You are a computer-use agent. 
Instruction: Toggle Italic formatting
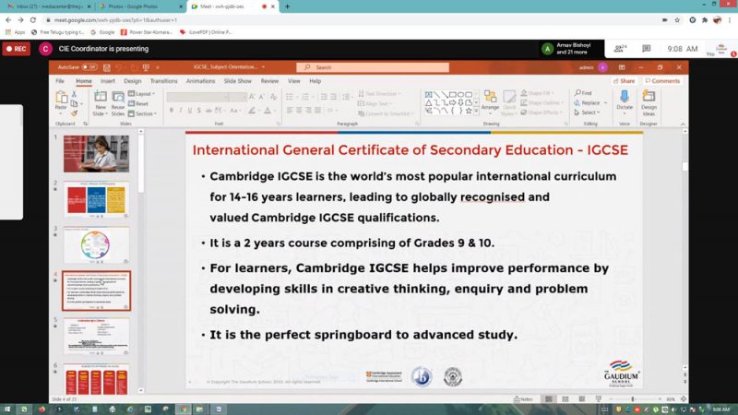tap(181, 110)
